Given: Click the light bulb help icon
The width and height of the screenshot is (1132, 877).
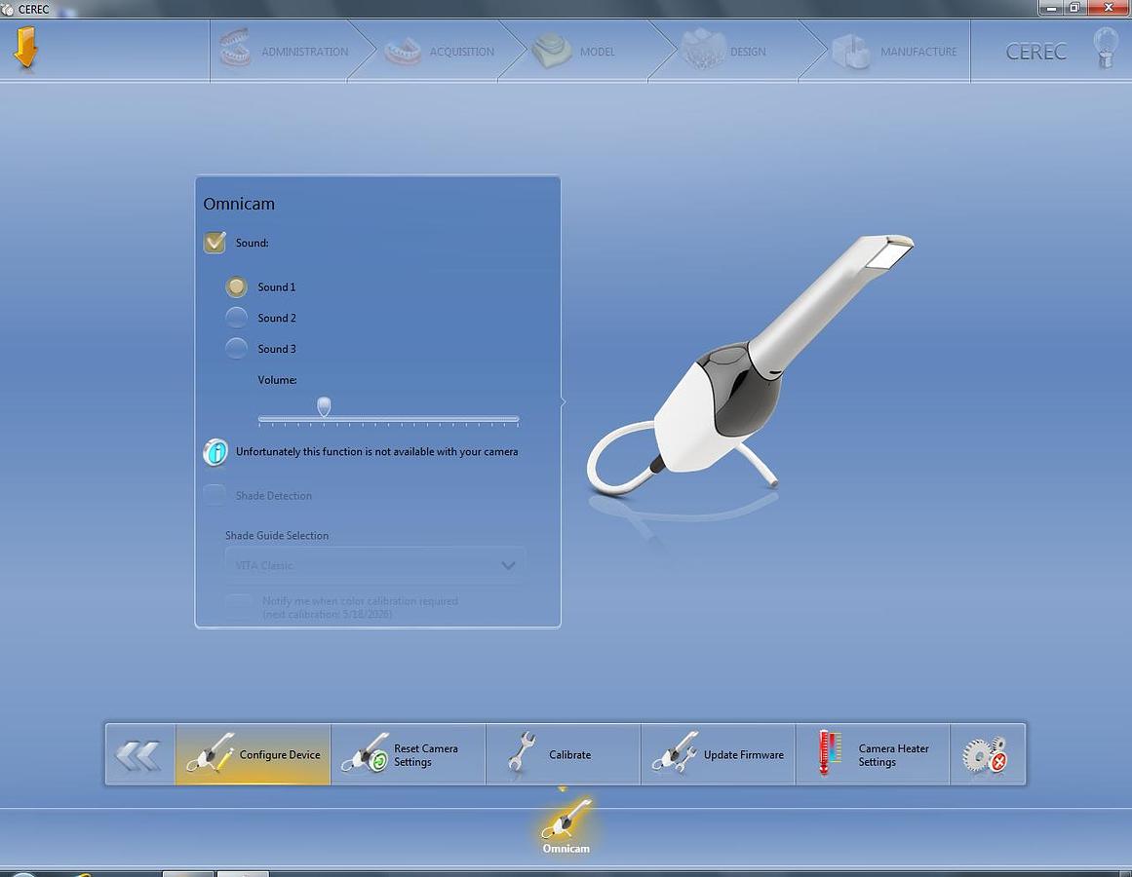Looking at the screenshot, I should pos(1106,48).
